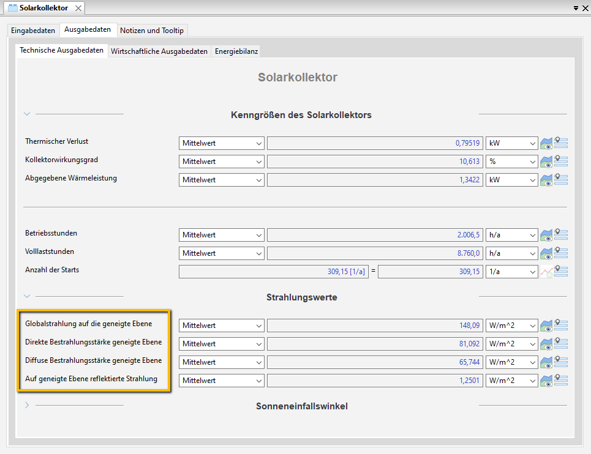Click the Anzahl der Starts field showing 309,15 [1/a]
591x454 pixels.
tap(274, 272)
